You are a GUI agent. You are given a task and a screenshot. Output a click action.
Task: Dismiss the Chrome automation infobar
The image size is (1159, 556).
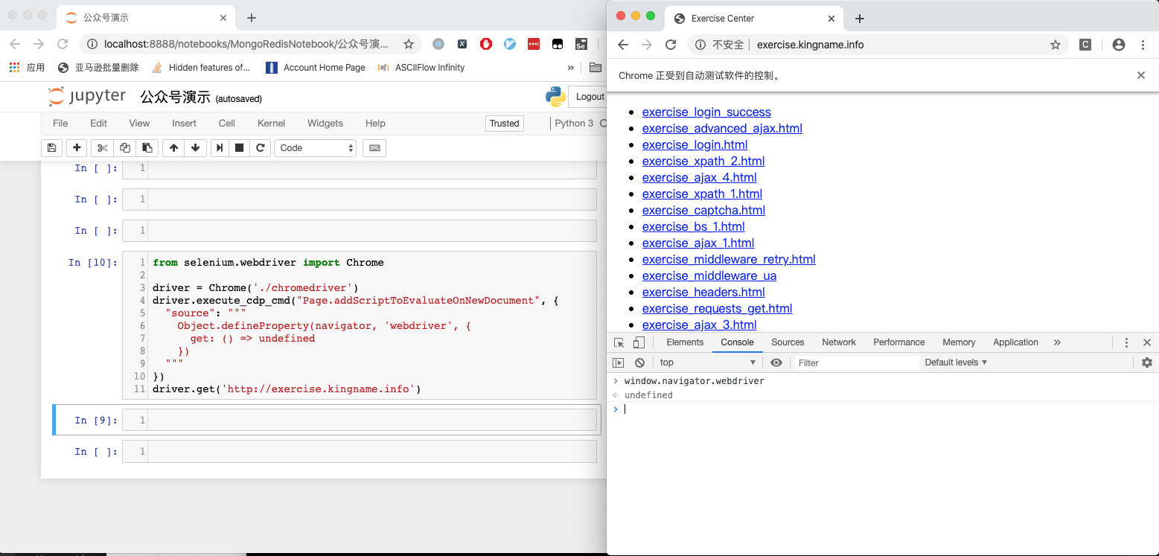1141,75
